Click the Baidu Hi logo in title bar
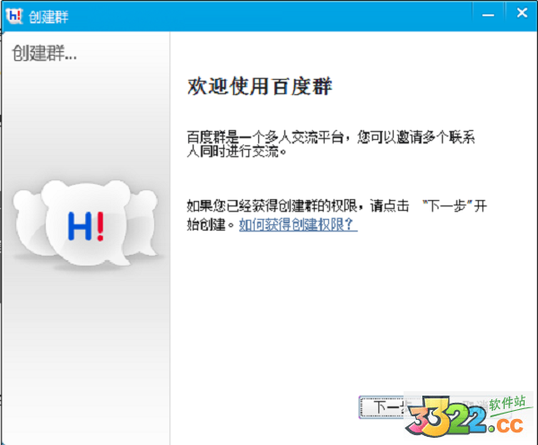The height and width of the screenshot is (445, 538). point(14,16)
